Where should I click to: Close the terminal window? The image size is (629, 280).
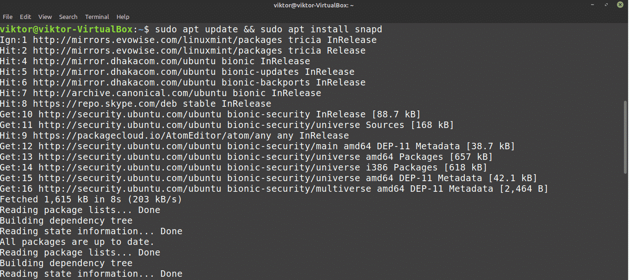(x=620, y=5)
